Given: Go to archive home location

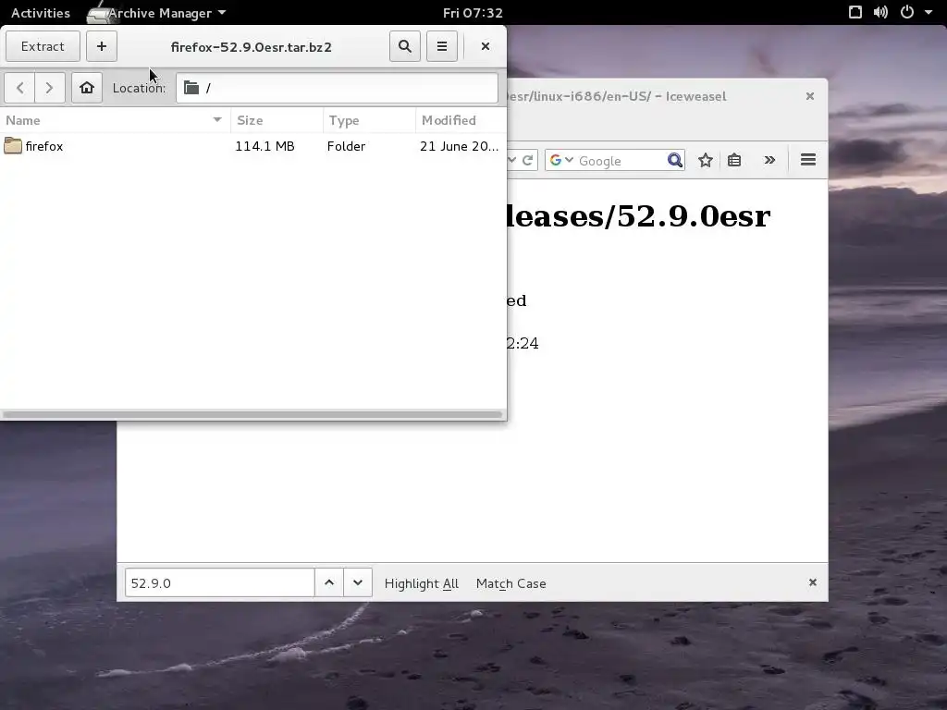Looking at the screenshot, I should pyautogui.click(x=86, y=88).
